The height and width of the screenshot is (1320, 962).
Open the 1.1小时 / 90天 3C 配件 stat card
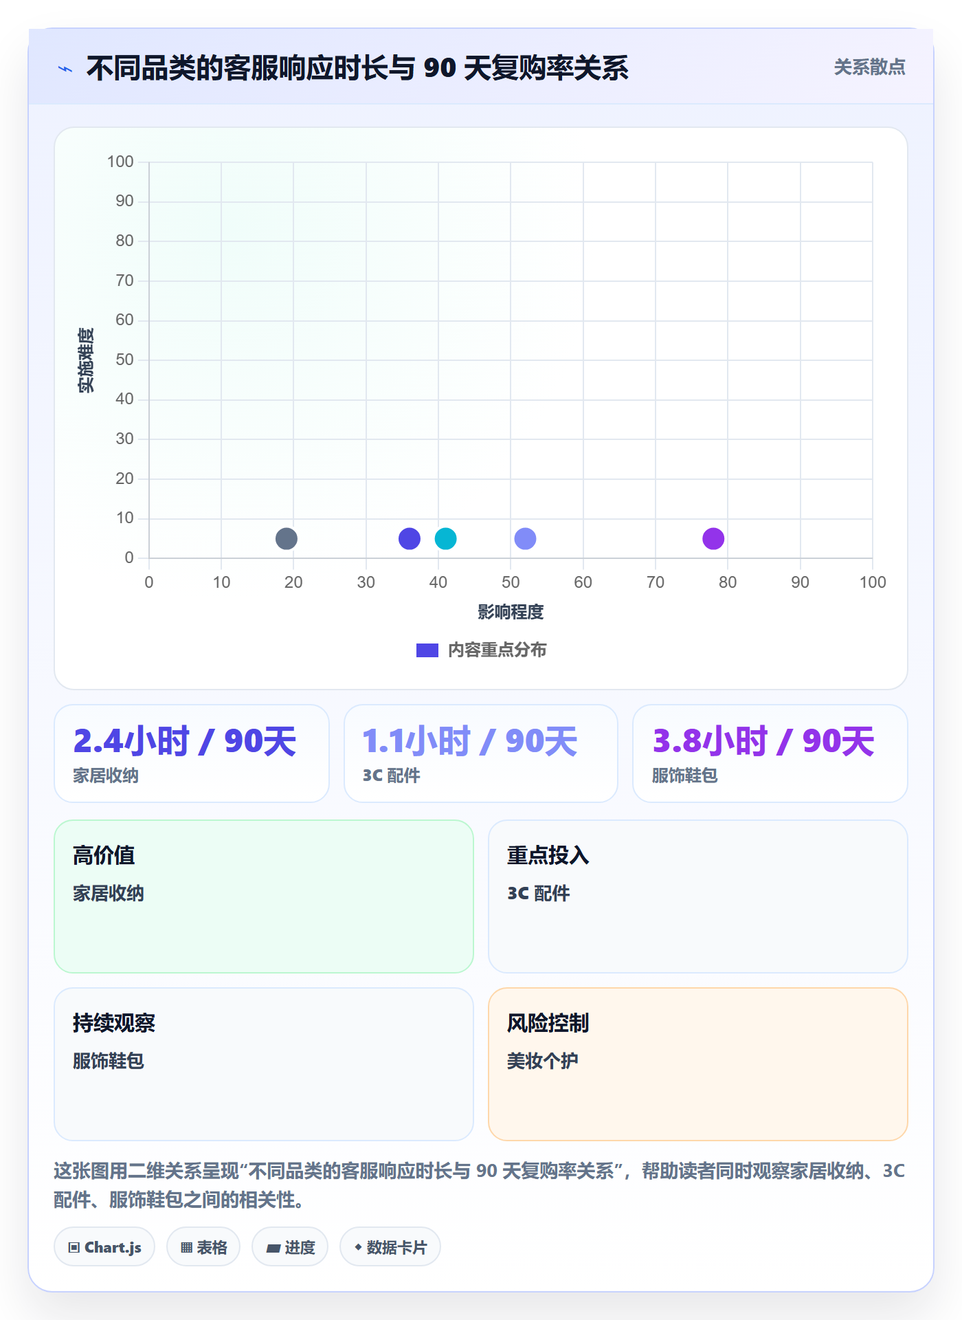click(x=481, y=753)
